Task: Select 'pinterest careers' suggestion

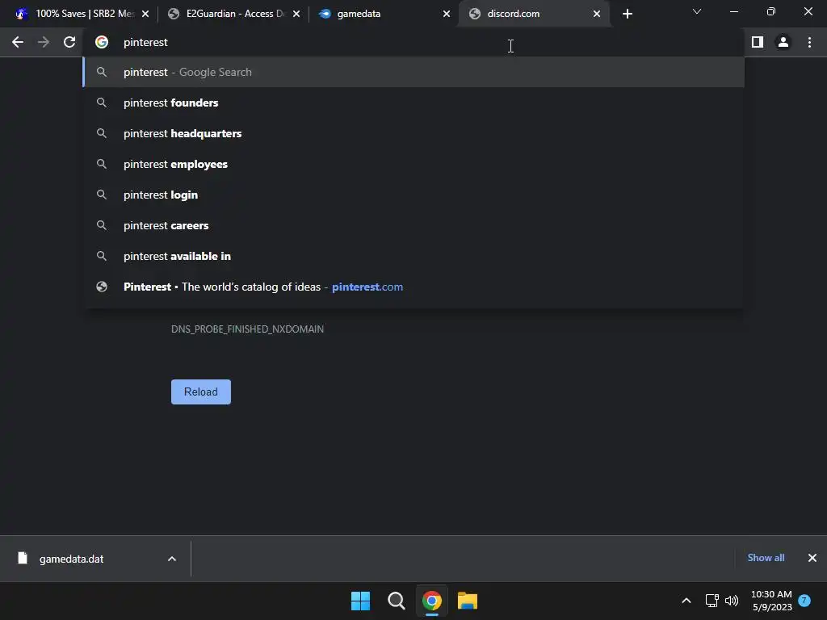Action: [x=414, y=225]
